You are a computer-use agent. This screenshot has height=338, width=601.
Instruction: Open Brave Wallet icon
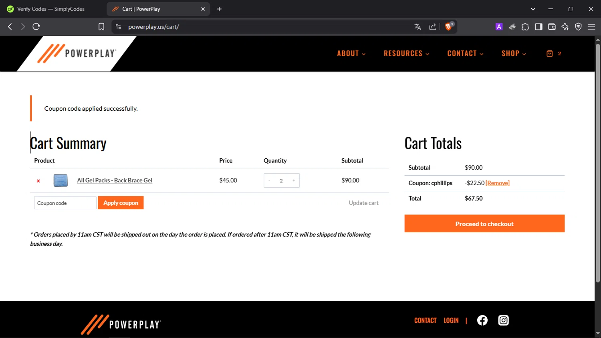(552, 27)
